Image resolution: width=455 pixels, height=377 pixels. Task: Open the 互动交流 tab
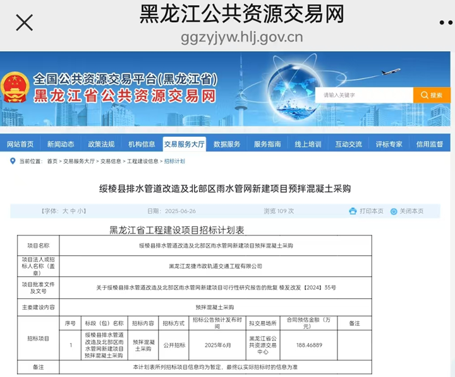tap(348, 144)
